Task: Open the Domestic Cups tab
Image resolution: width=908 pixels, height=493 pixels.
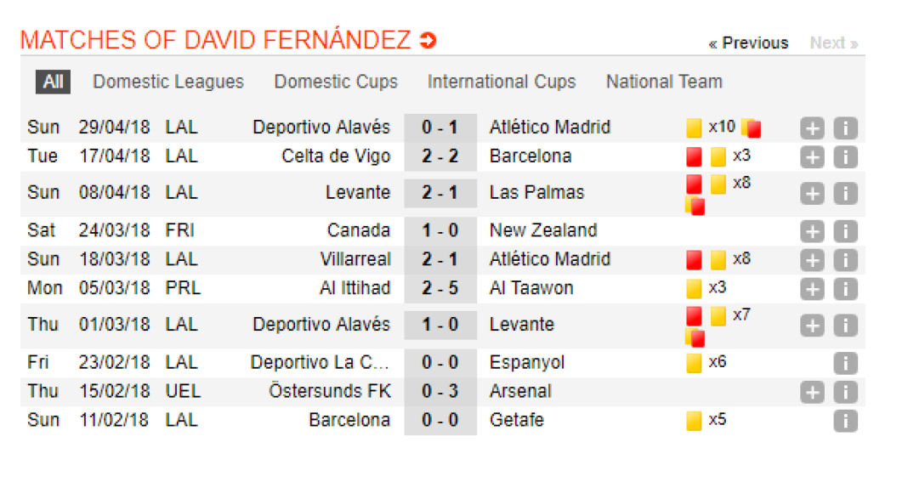Action: [x=336, y=82]
